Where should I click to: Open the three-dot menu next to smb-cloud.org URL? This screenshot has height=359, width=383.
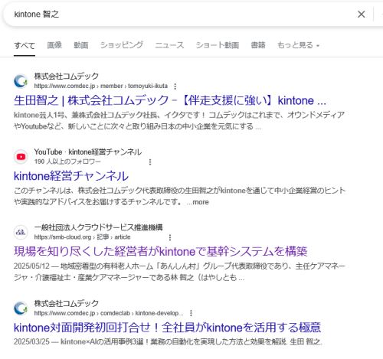[170, 237]
